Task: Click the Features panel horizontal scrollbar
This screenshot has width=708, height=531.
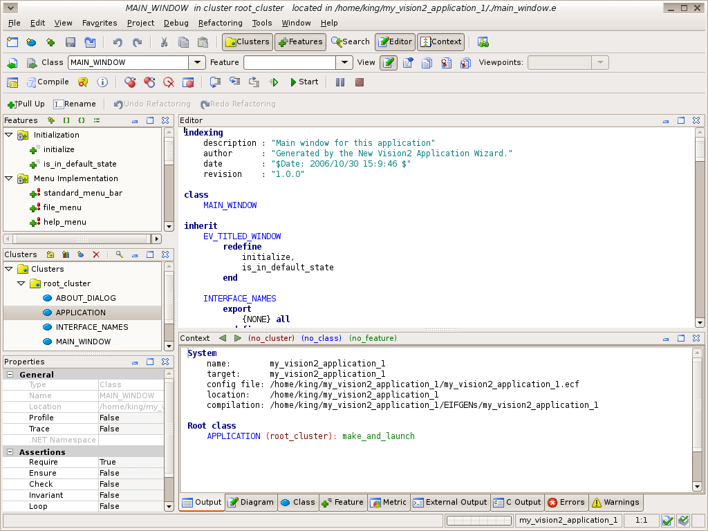Action: pos(82,239)
